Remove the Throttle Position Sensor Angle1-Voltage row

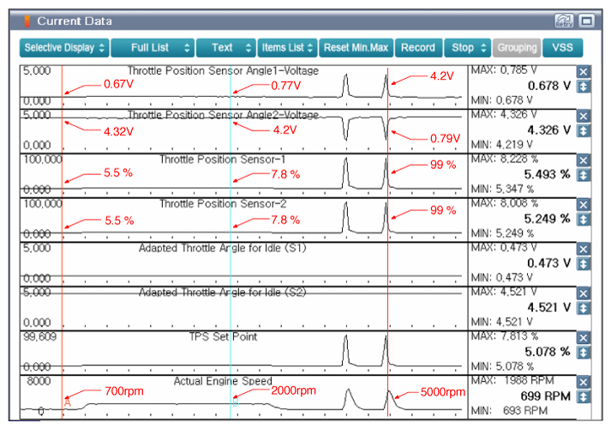584,73
